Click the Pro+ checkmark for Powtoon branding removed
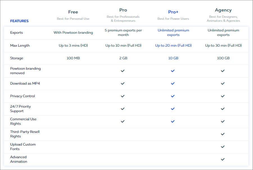This screenshot has width=253, height=170. click(173, 71)
